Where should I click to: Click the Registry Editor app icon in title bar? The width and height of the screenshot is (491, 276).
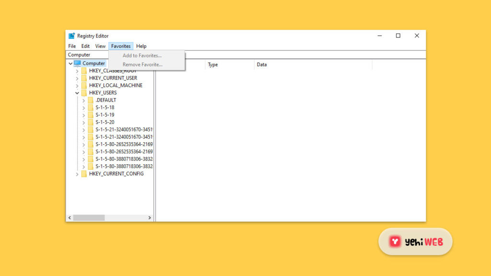click(x=71, y=36)
